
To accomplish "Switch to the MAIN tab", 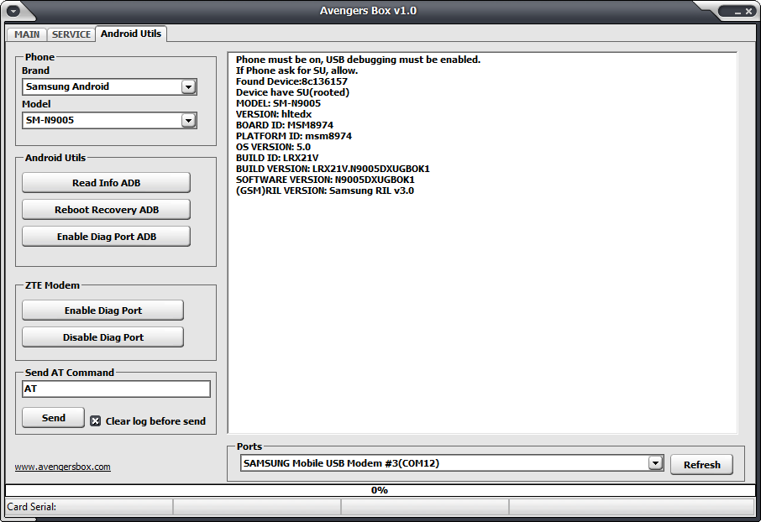I will [x=26, y=34].
